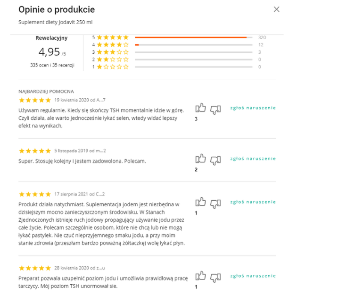Click the 1-star rating row stars
The image size is (363, 296).
[x=113, y=67]
